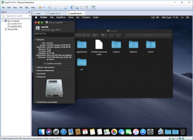Click the library search field

coord(16,16)
